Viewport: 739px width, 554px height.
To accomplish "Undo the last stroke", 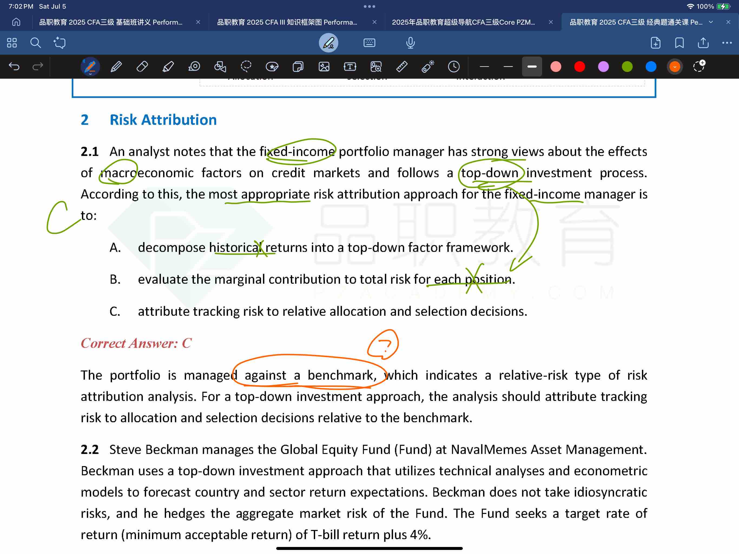I will pos(14,67).
